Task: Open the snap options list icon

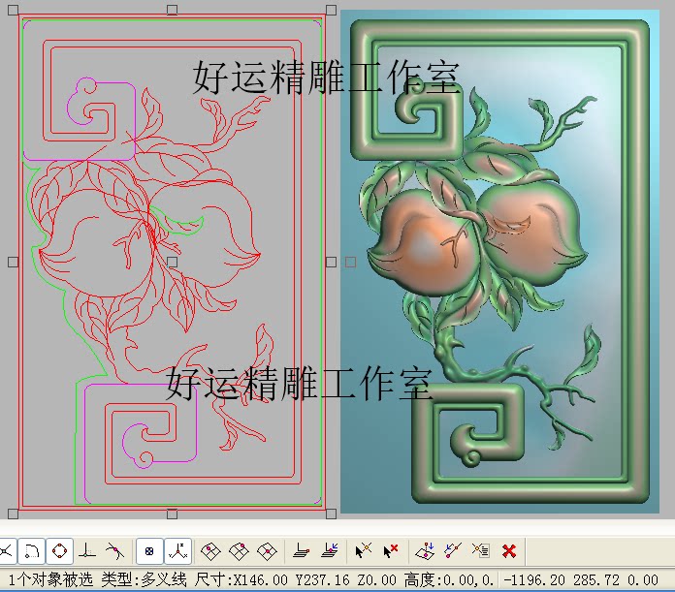Action: pyautogui.click(x=480, y=550)
